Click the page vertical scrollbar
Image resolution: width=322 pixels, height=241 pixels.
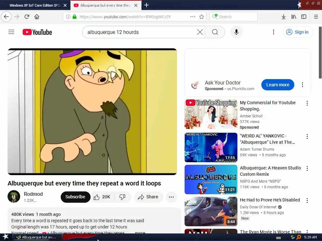pyautogui.click(x=320, y=52)
